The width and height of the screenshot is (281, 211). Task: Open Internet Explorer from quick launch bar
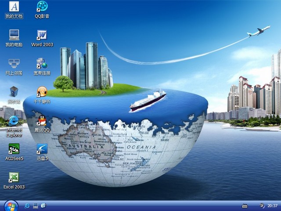[27, 206]
